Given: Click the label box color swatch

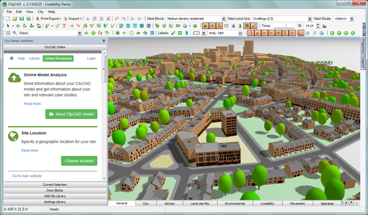Looking at the screenshot, I should [196, 33].
